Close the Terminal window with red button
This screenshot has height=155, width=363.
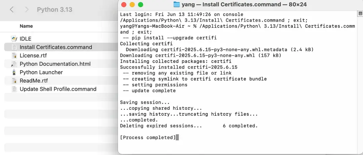click(x=124, y=4)
